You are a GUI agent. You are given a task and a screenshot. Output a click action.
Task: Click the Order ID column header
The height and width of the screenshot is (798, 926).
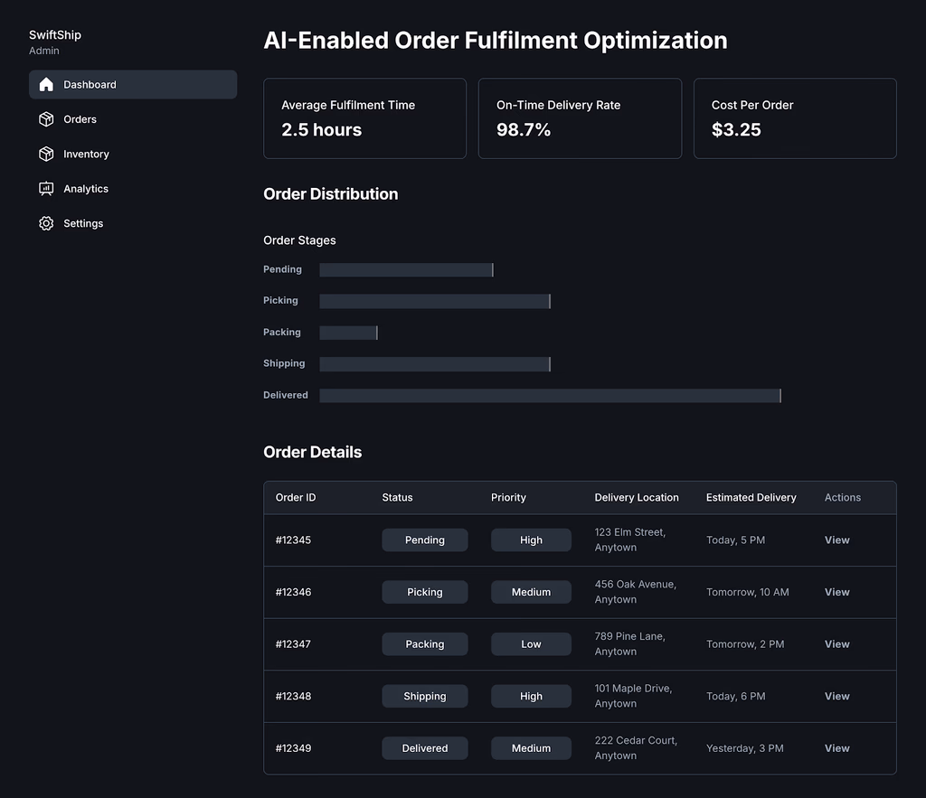(296, 498)
